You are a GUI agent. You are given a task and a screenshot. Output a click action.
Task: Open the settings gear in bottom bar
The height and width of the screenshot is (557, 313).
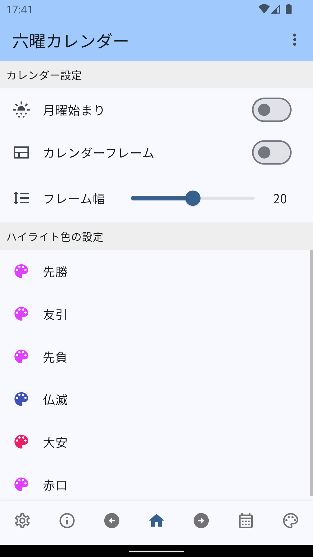click(22, 521)
